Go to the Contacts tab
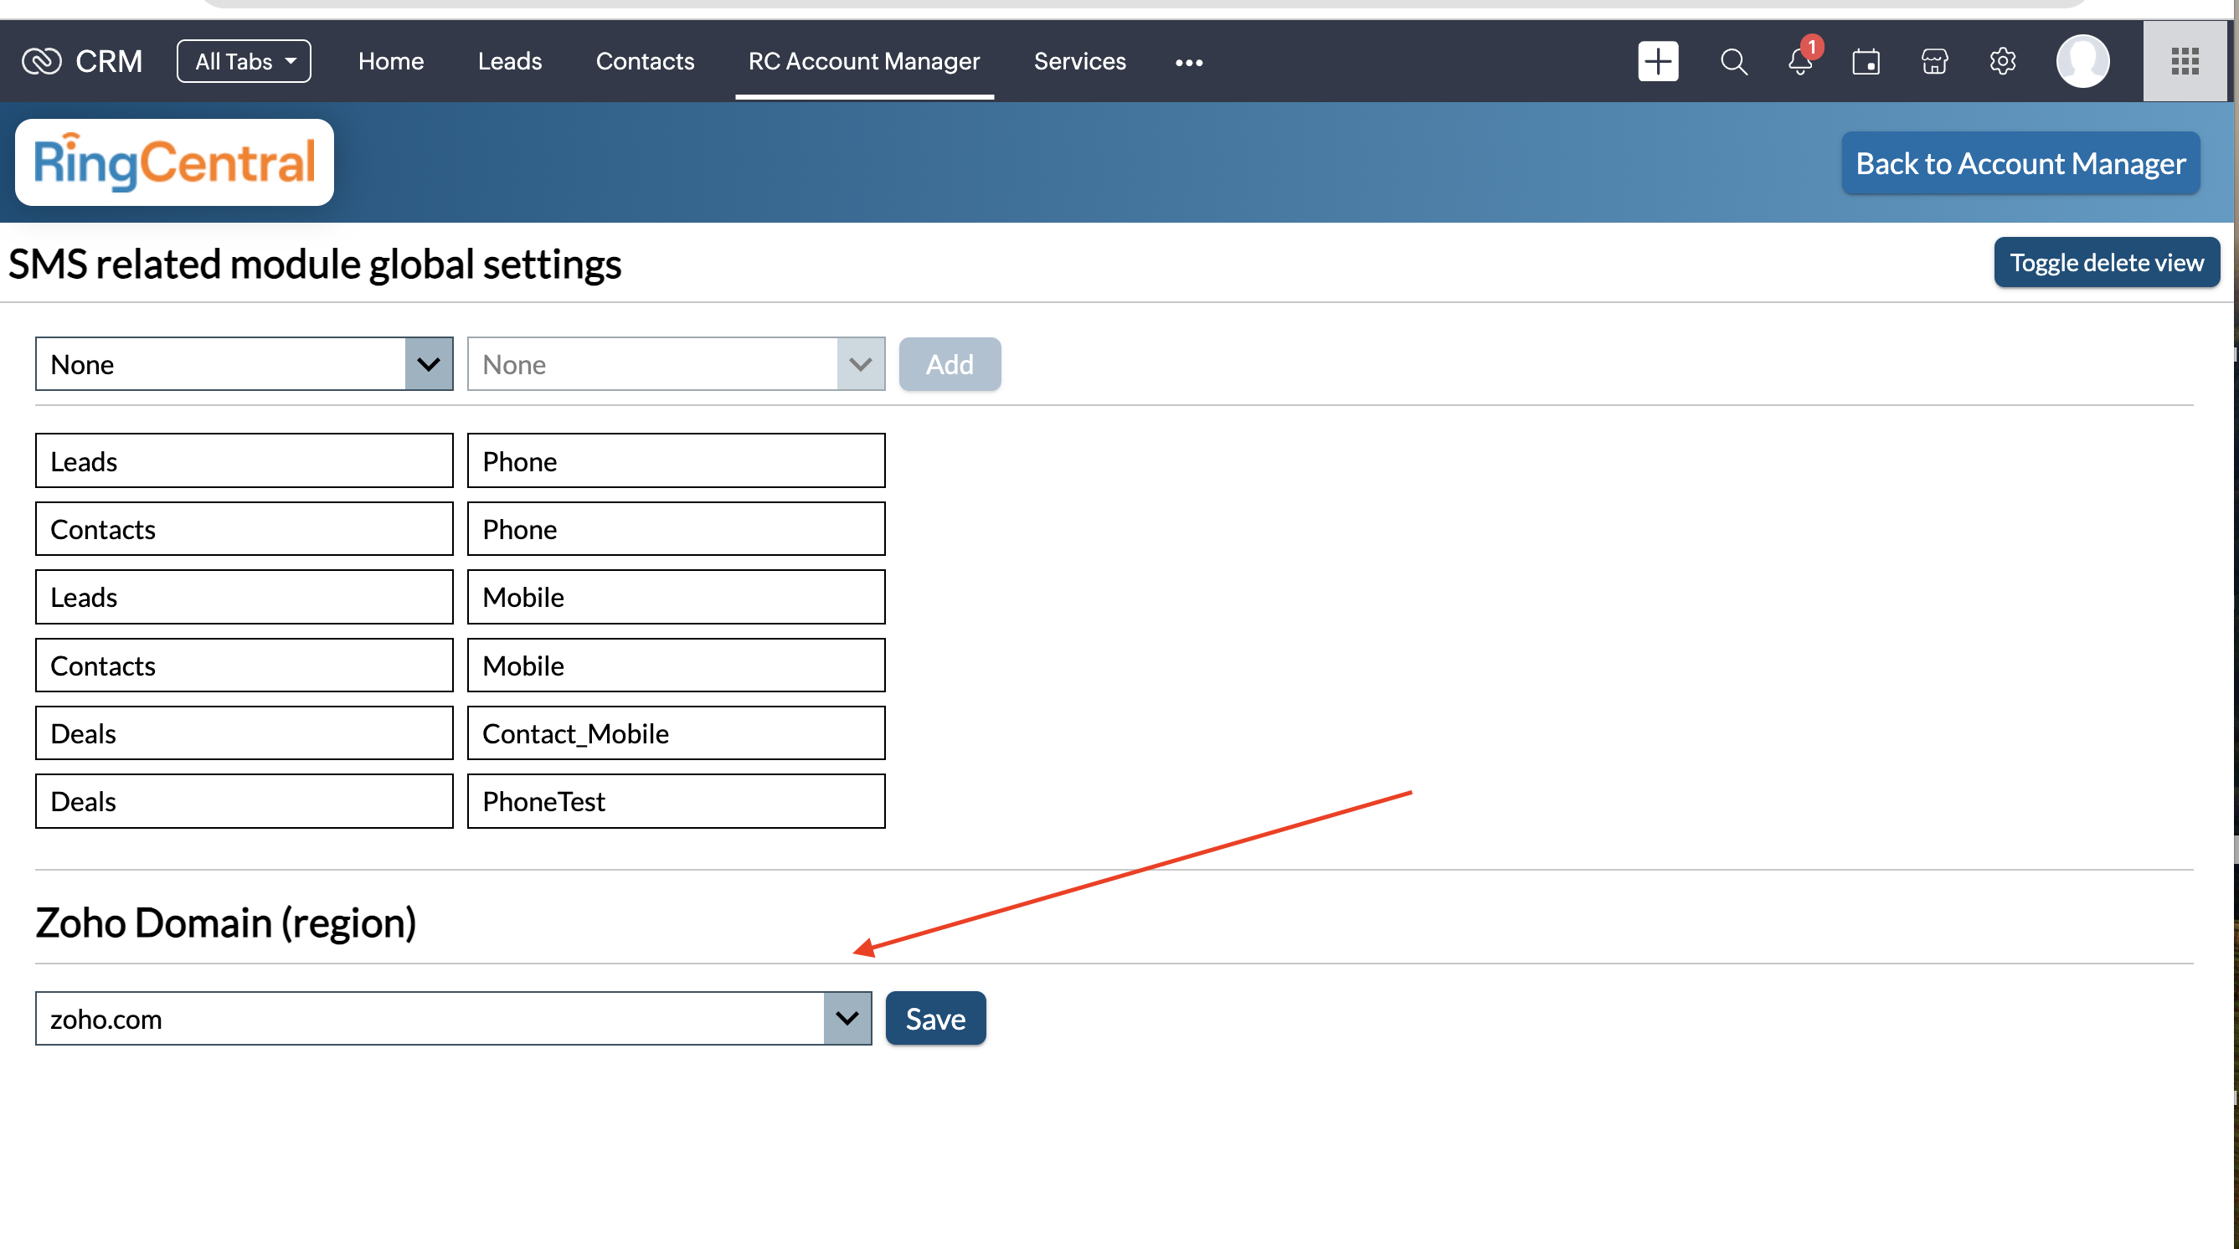This screenshot has width=2239, height=1249. [644, 61]
